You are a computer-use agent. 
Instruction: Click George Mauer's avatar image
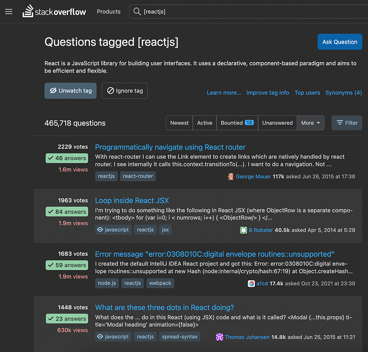pyautogui.click(x=230, y=176)
